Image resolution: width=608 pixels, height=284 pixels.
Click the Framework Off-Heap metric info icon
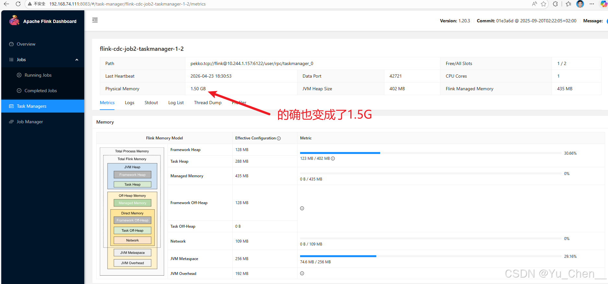tap(302, 208)
